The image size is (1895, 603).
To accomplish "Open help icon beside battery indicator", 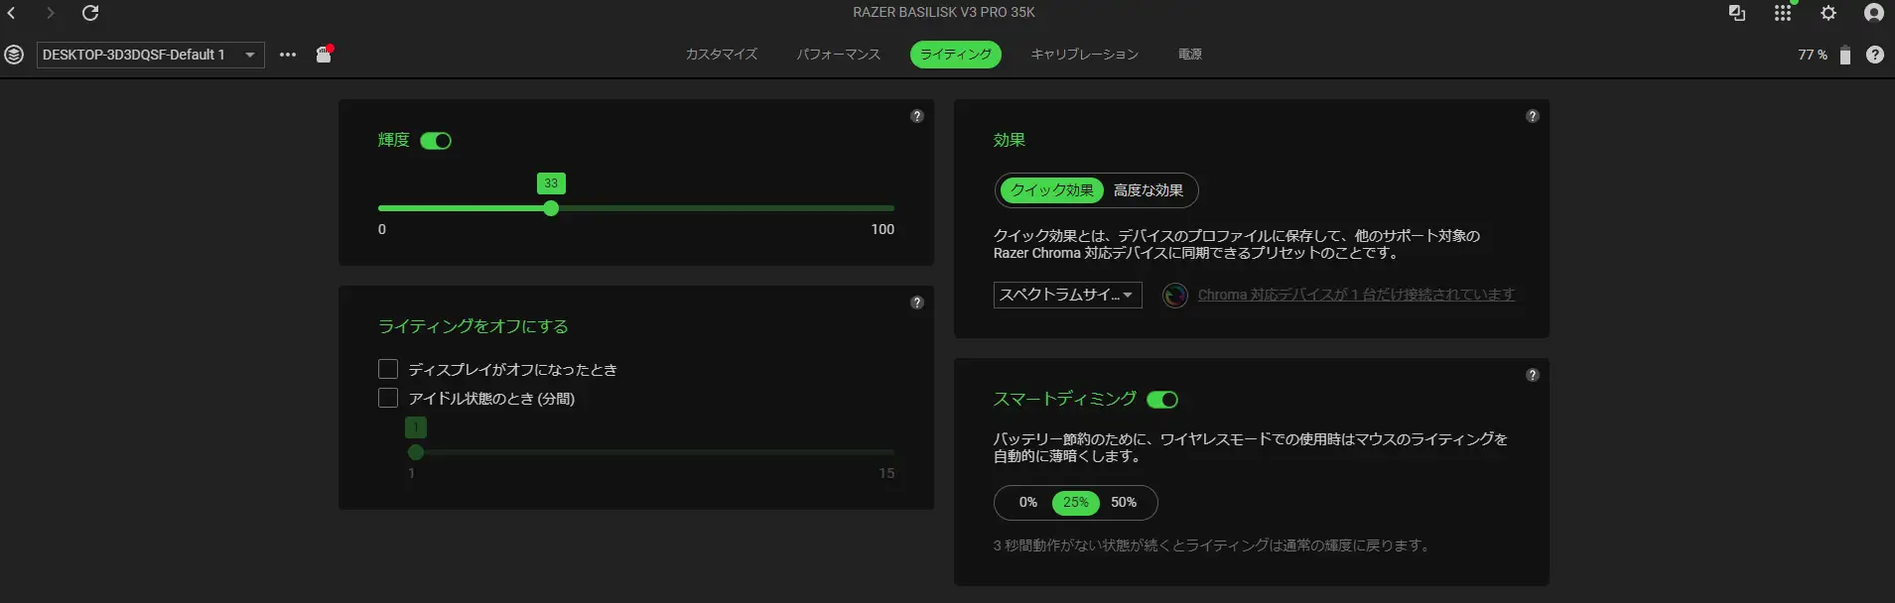I will coord(1875,55).
